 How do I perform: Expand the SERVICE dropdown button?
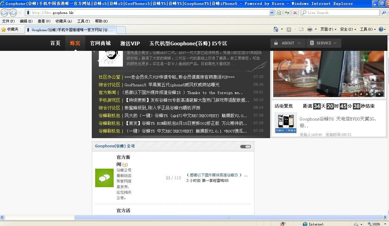point(324,43)
